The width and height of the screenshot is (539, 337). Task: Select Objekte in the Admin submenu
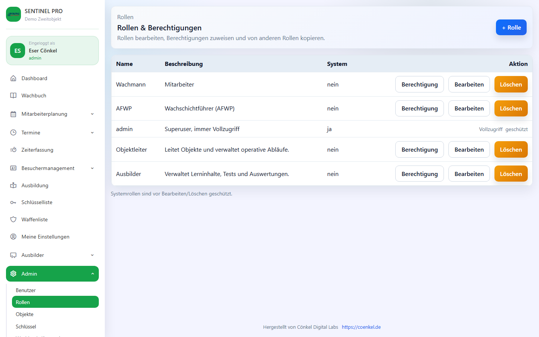coord(25,314)
